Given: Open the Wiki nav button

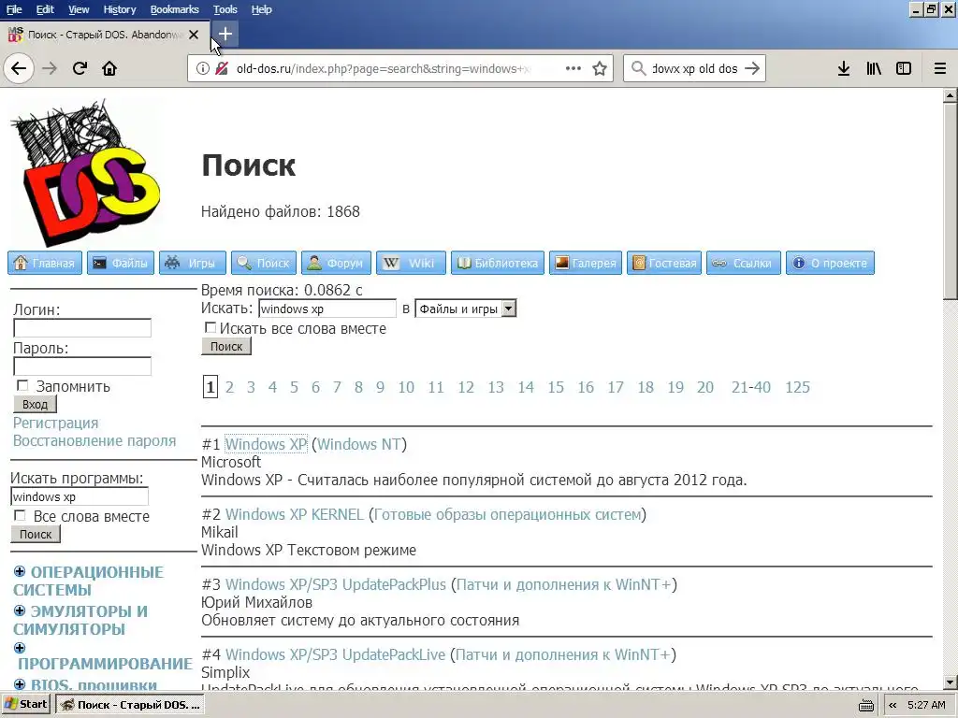Looking at the screenshot, I should tap(412, 263).
